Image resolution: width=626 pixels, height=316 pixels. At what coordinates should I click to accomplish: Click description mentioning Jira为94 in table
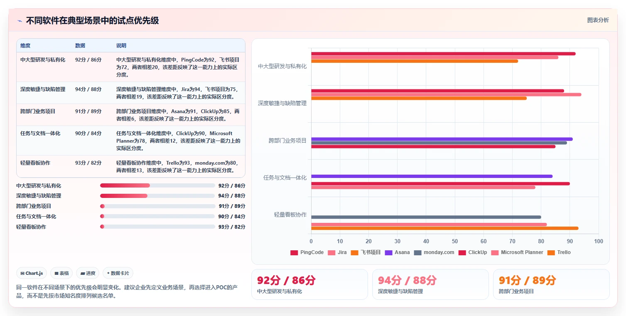pyautogui.click(x=178, y=93)
